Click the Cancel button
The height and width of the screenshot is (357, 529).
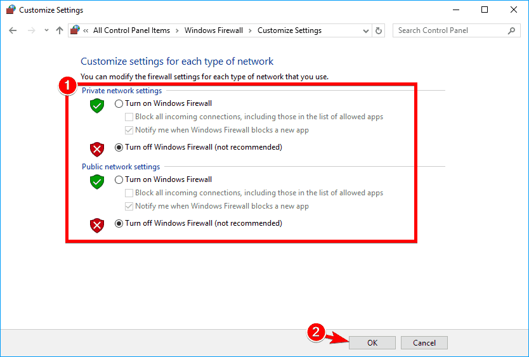pyautogui.click(x=424, y=343)
